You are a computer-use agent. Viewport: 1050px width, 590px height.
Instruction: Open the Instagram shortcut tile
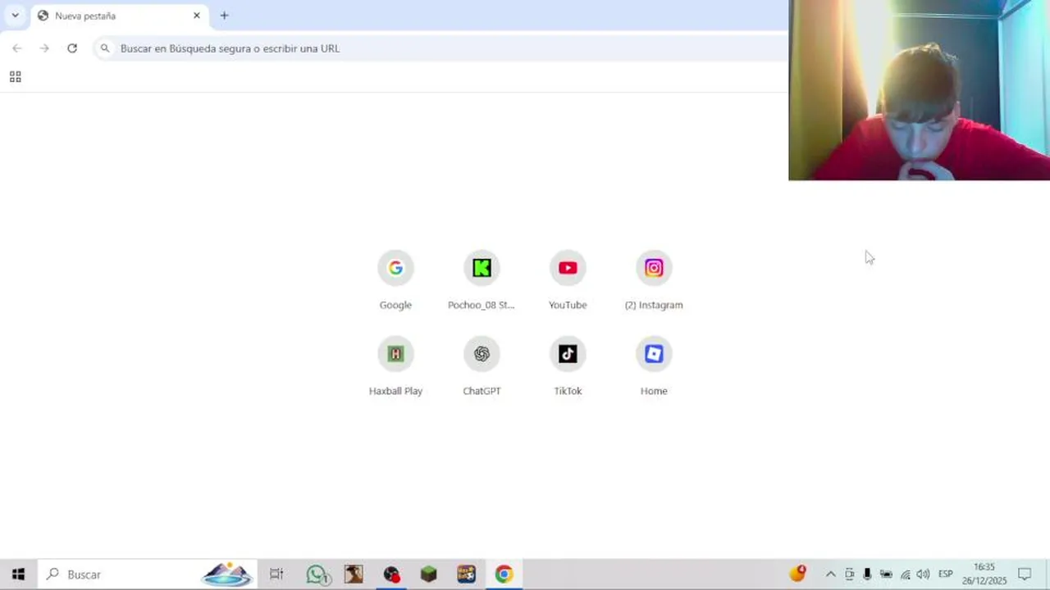tap(654, 281)
